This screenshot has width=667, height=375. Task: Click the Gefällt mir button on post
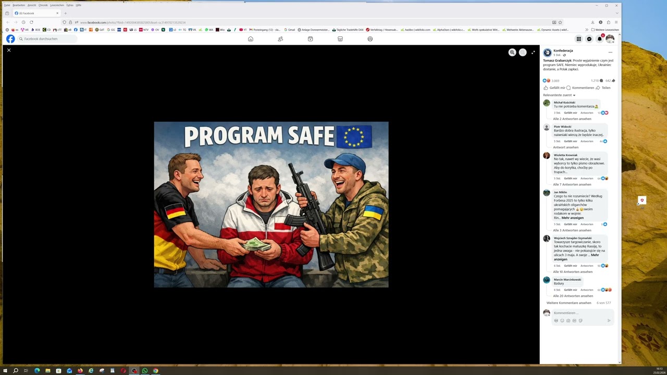click(554, 87)
